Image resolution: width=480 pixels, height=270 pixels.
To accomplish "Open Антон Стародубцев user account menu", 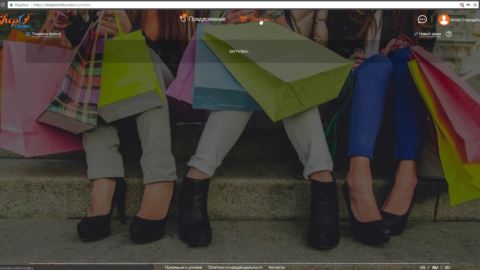I will pyautogui.click(x=465, y=20).
